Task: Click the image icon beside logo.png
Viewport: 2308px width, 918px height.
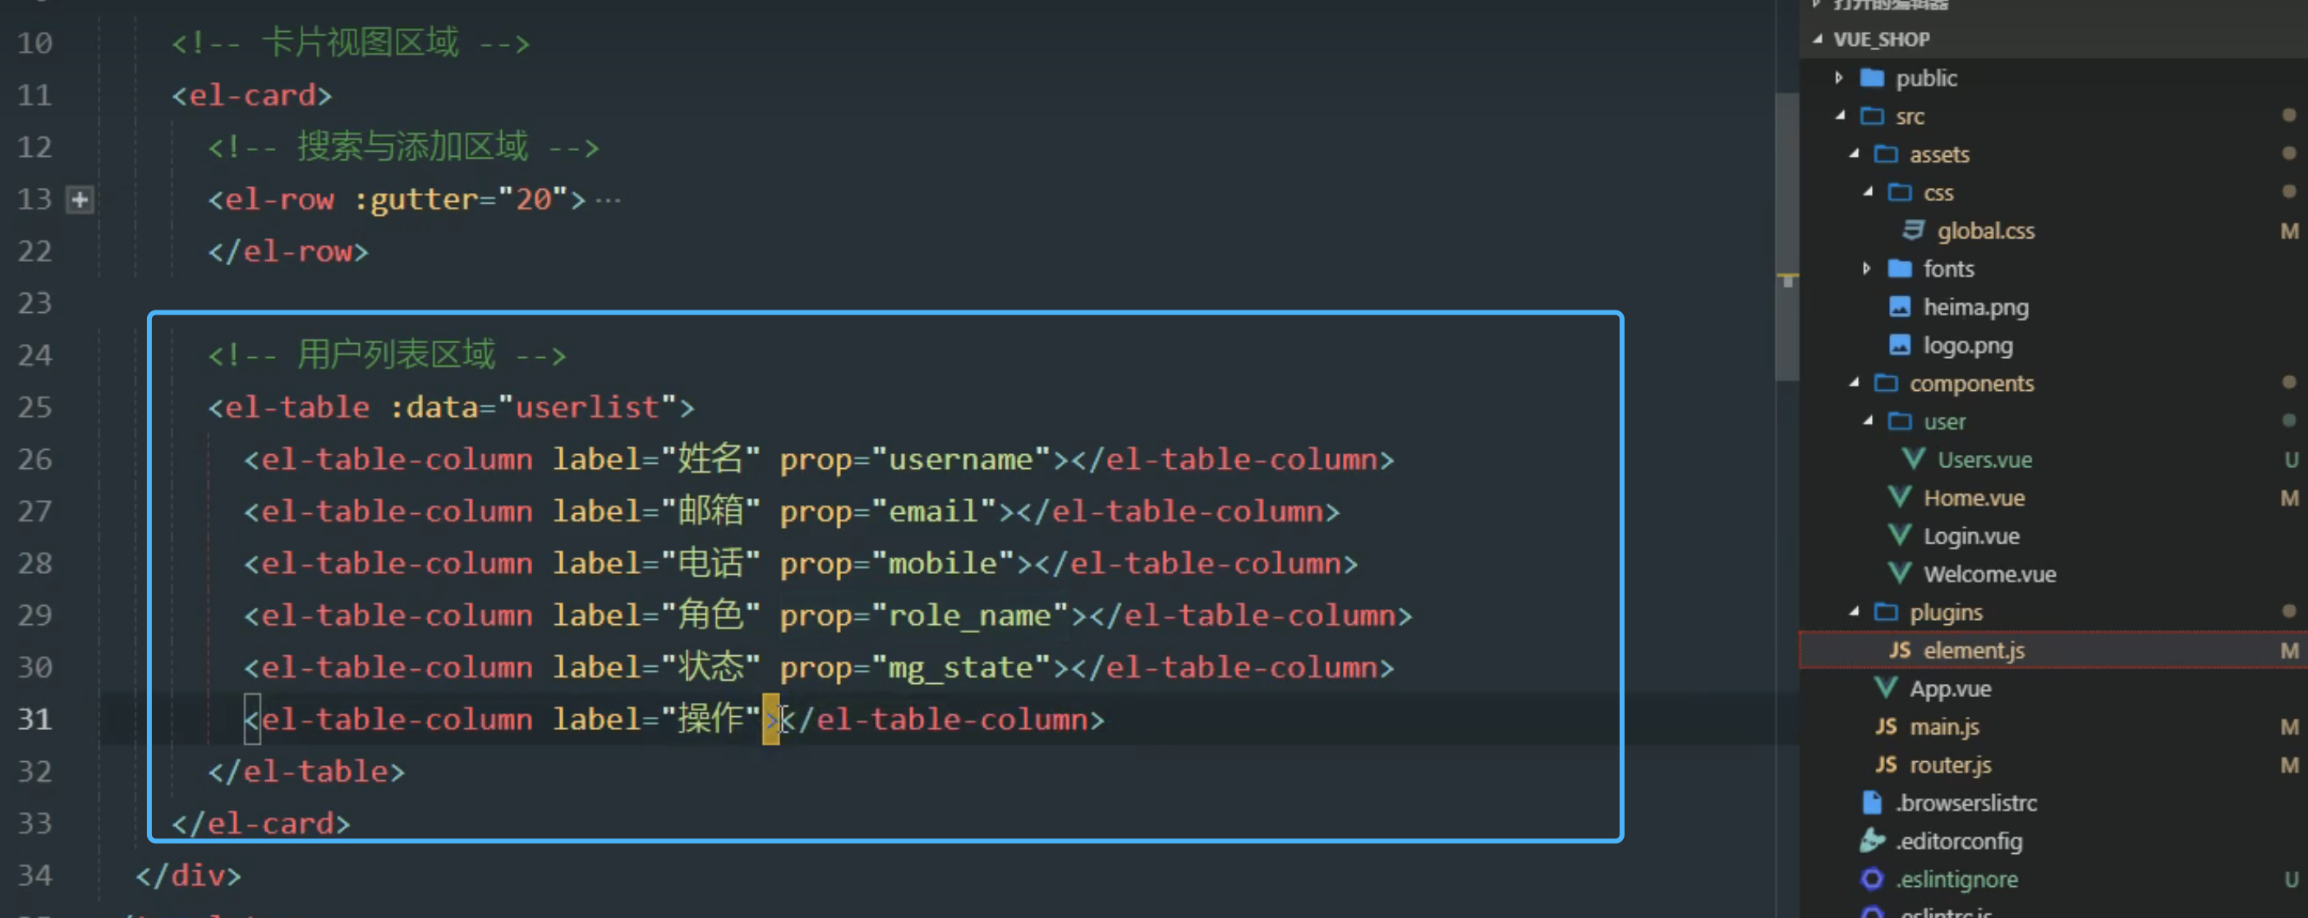Action: click(1900, 345)
